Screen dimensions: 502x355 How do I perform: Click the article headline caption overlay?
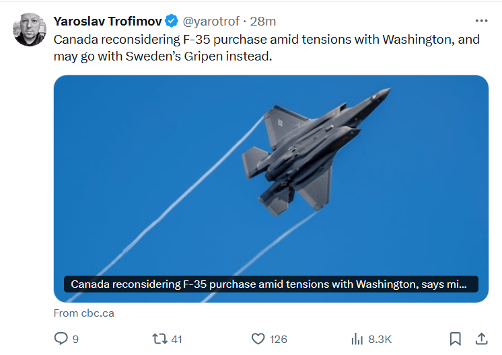[x=271, y=284]
